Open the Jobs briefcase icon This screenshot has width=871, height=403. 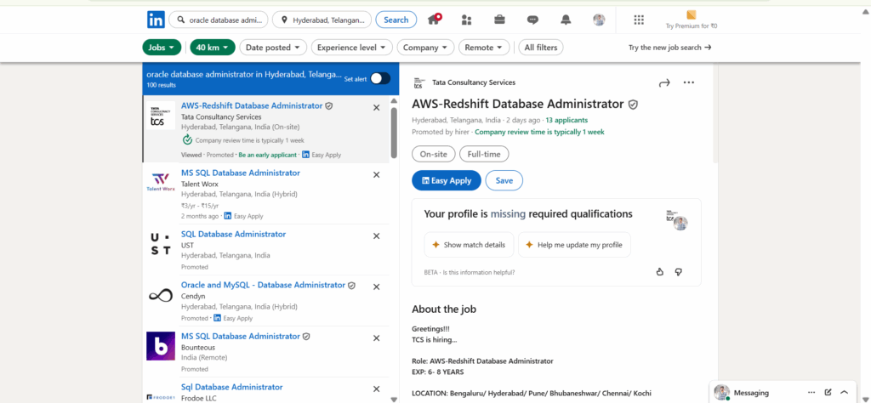[499, 20]
